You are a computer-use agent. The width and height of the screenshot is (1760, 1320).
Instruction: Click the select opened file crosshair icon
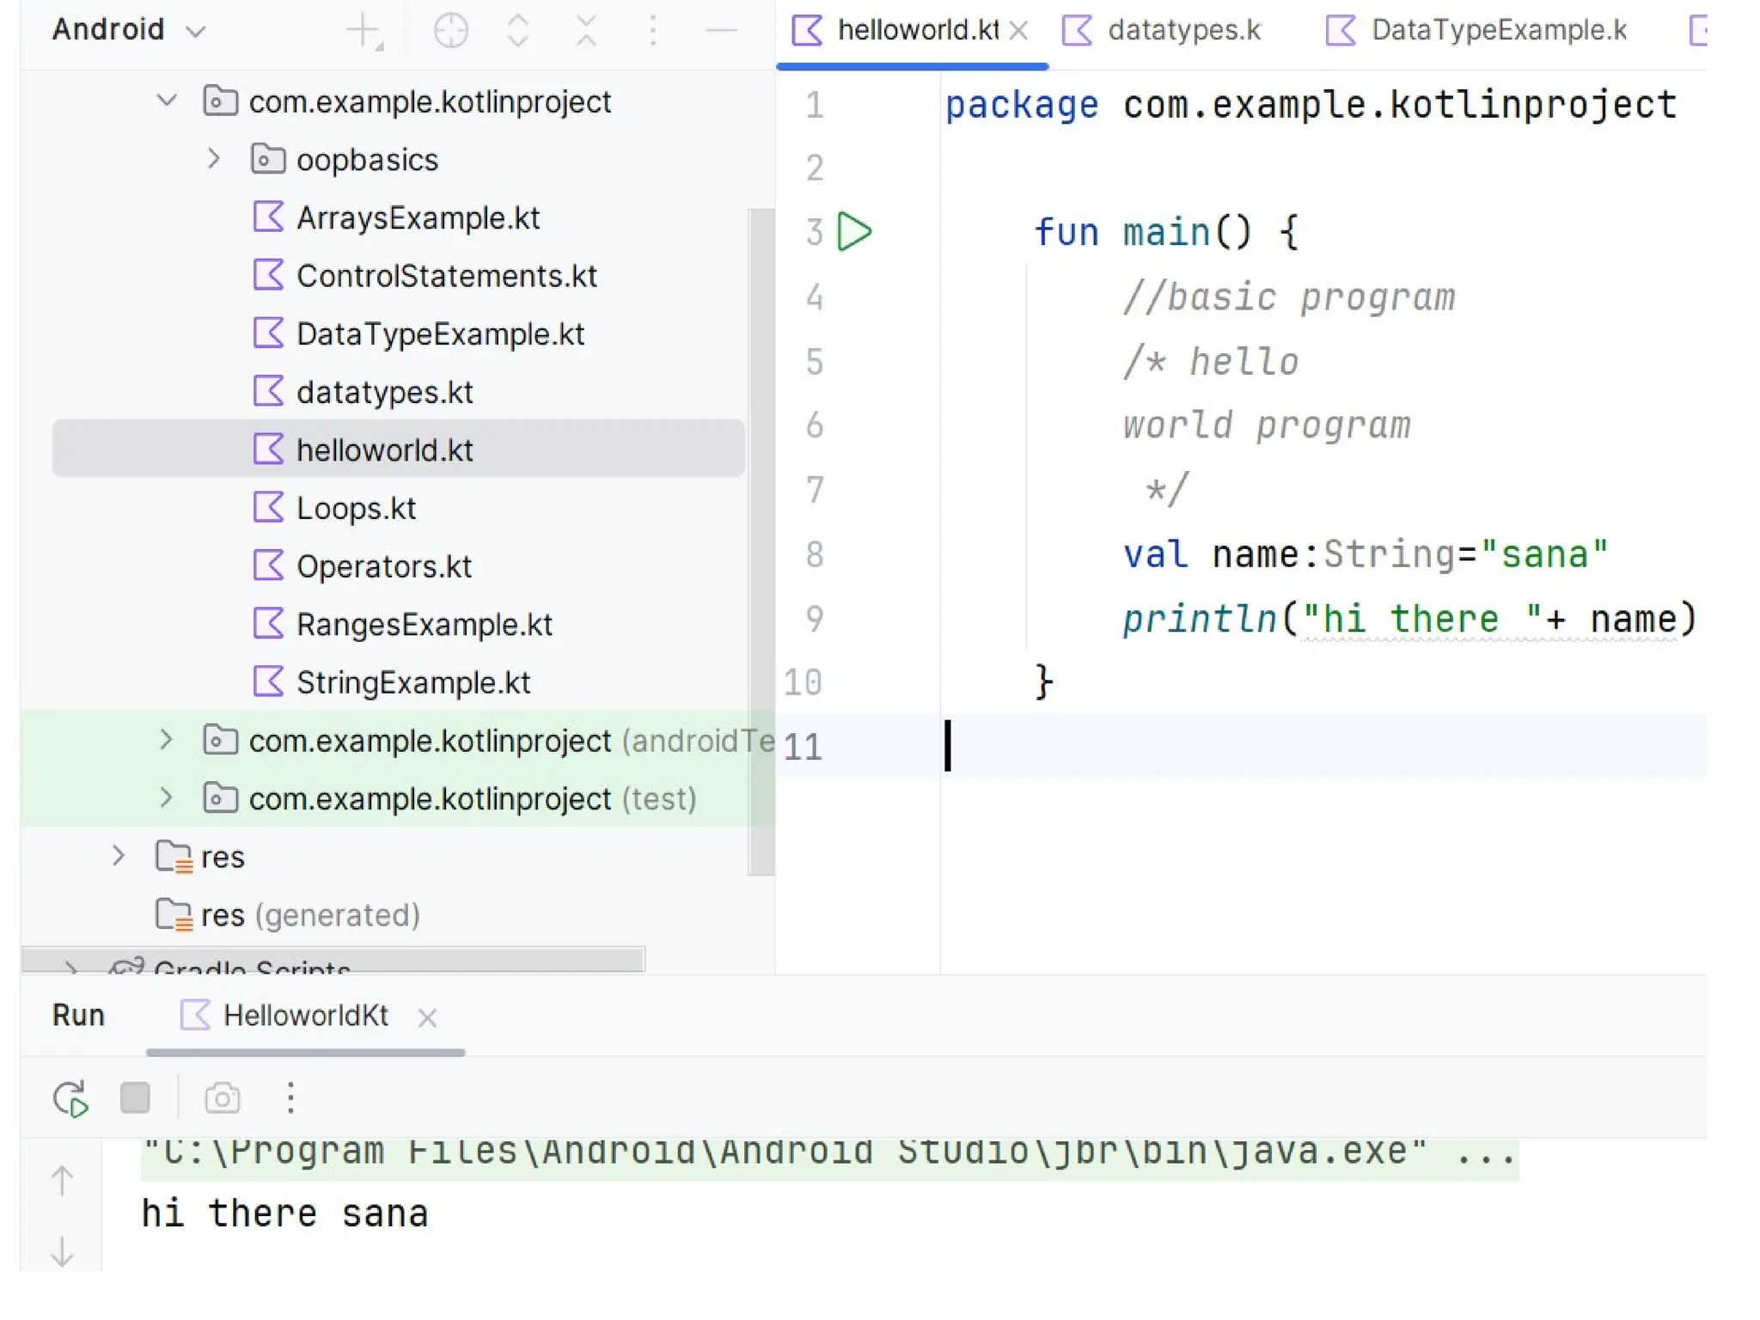[x=450, y=32]
